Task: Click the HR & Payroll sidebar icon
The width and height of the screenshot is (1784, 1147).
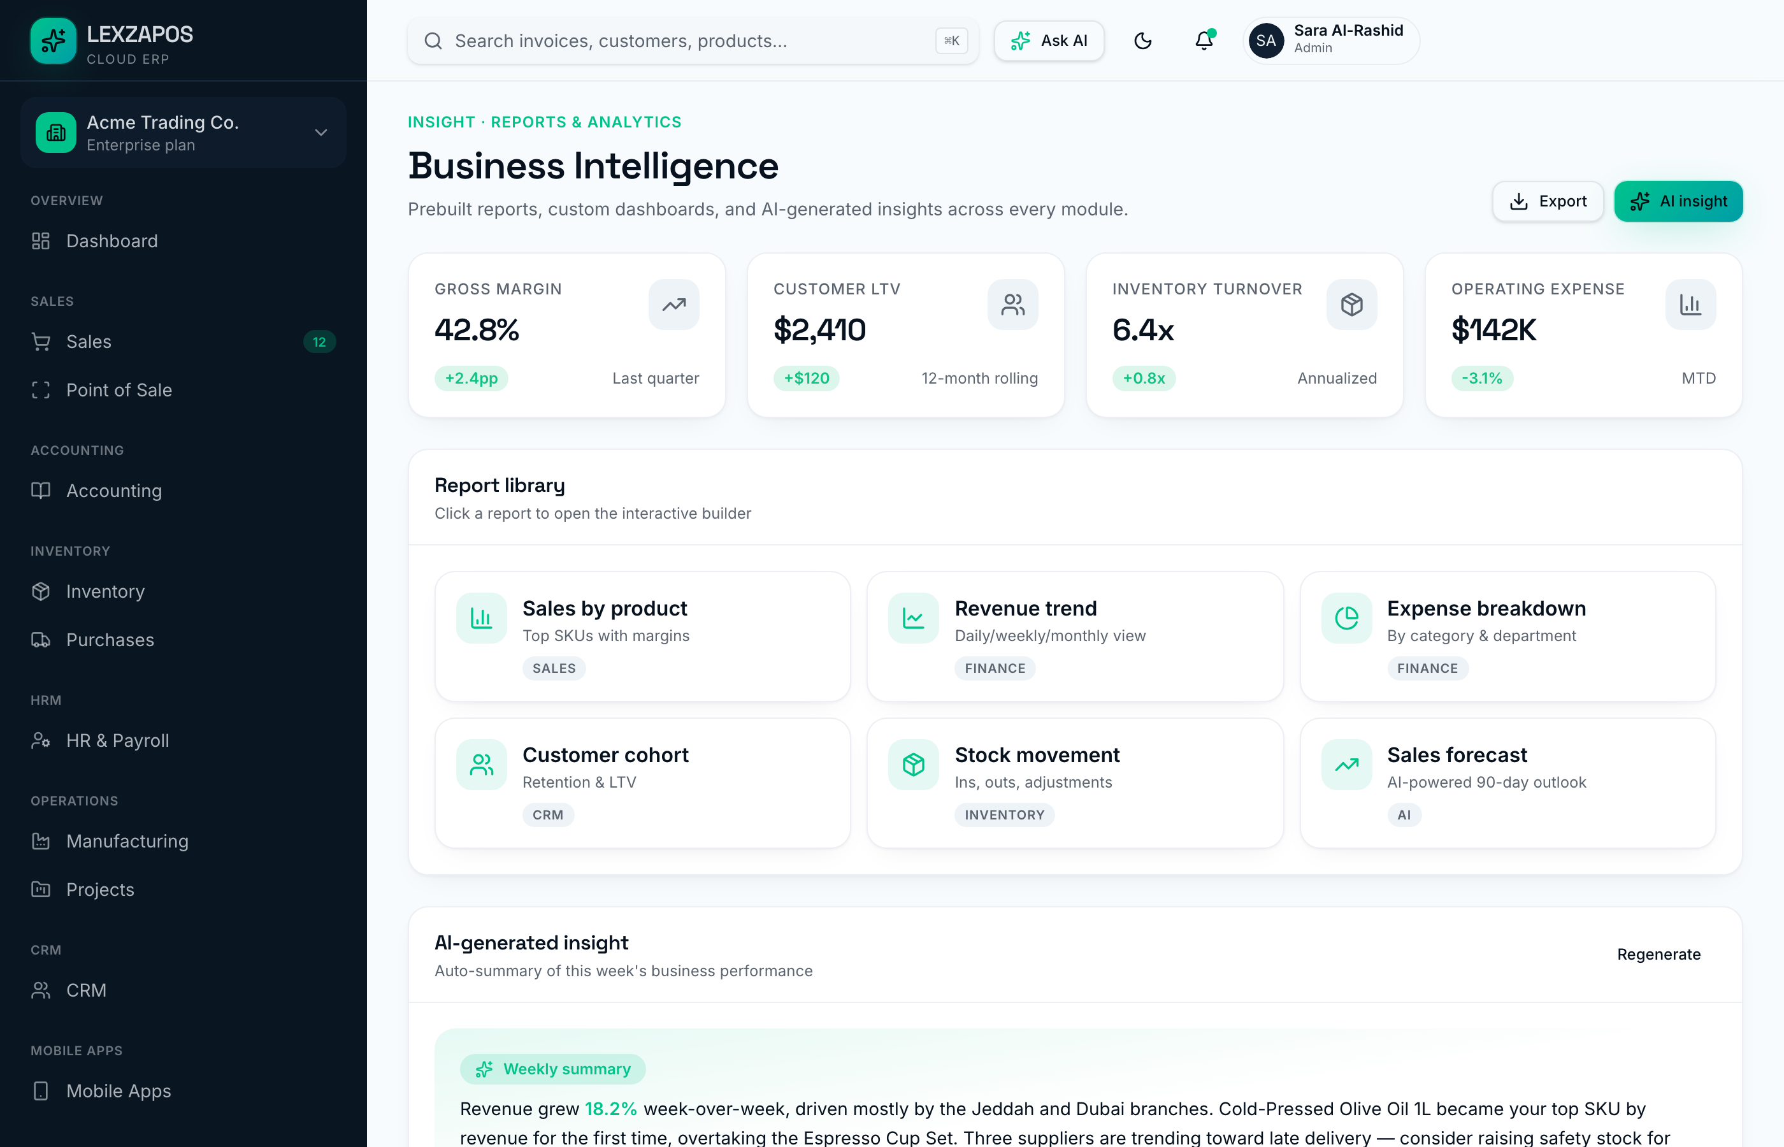Action: 41,740
